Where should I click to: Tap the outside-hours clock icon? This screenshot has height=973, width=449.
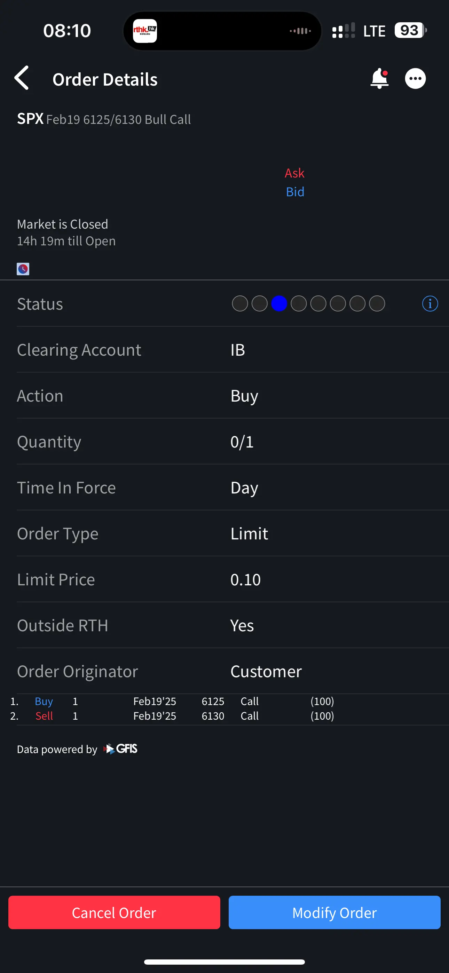[x=23, y=269]
